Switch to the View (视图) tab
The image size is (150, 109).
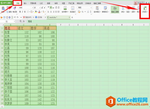click(63, 3)
